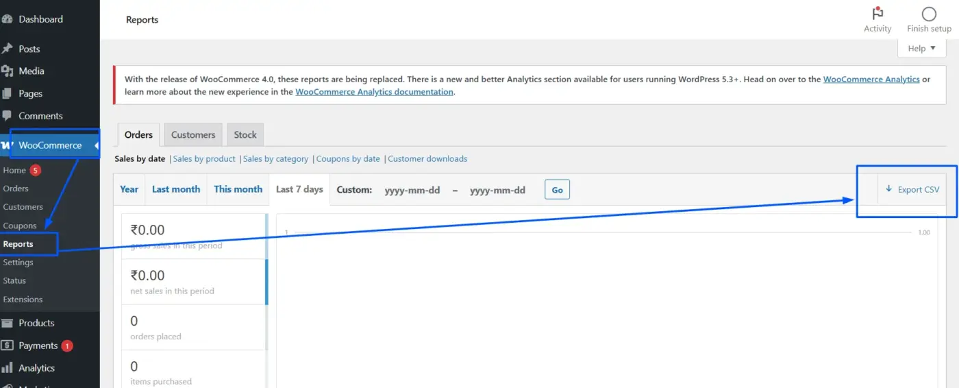Screen dimensions: 959x388
Task: Click the WooCommerce logo icon
Action: coord(7,145)
